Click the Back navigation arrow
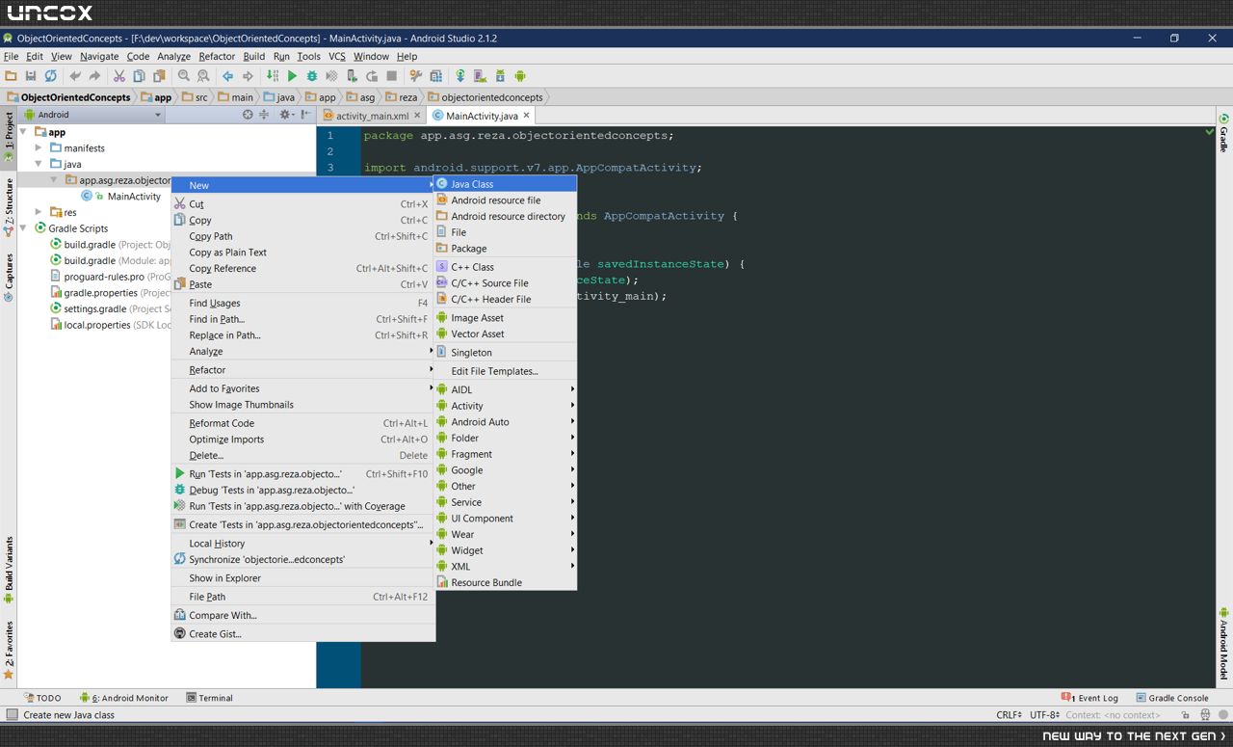 pos(227,76)
